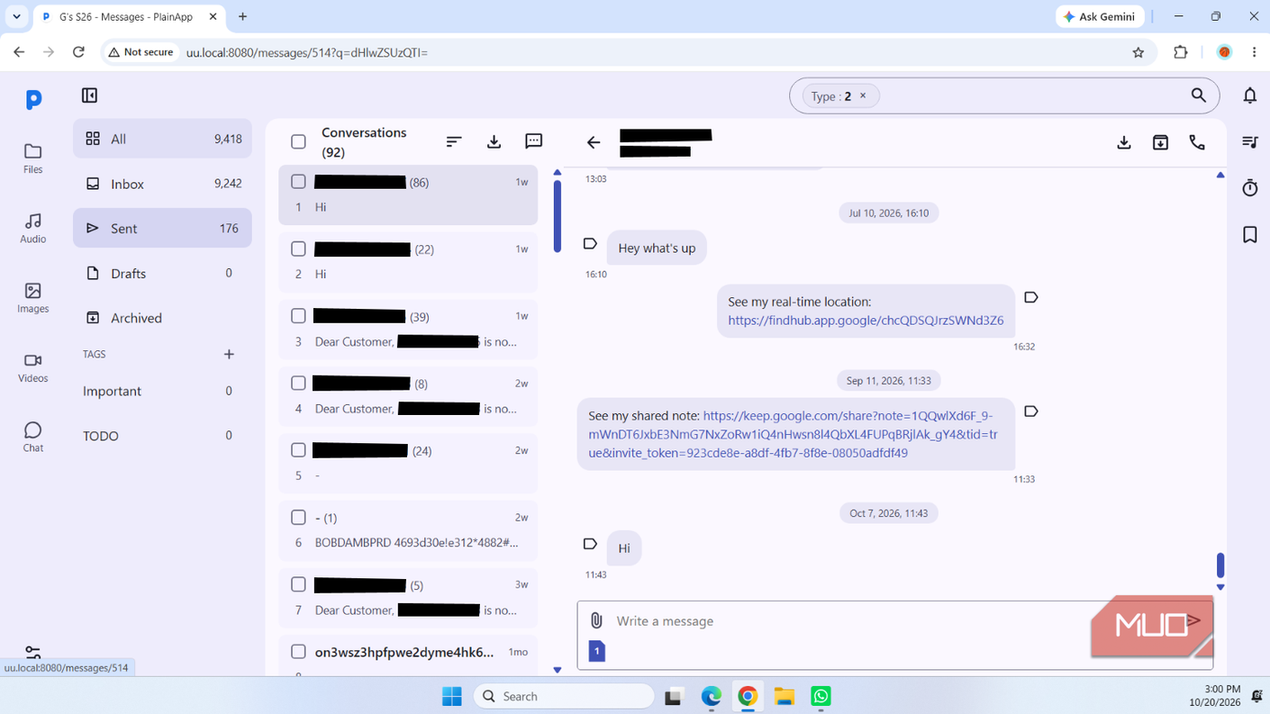The height and width of the screenshot is (714, 1270).
Task: Go back from the open conversation
Action: click(x=594, y=142)
